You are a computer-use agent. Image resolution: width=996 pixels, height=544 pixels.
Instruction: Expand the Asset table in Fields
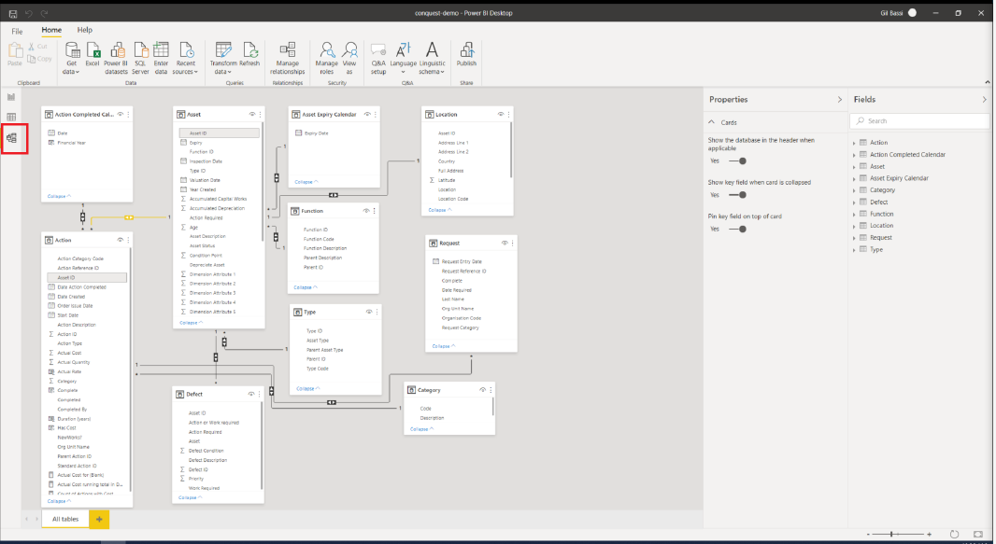(x=854, y=167)
